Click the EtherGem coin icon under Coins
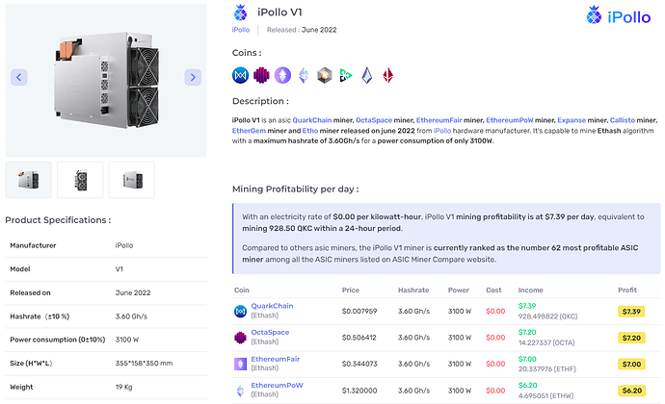 pos(368,75)
